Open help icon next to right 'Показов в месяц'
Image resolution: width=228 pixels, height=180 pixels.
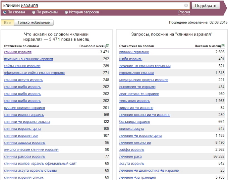coord(223,46)
